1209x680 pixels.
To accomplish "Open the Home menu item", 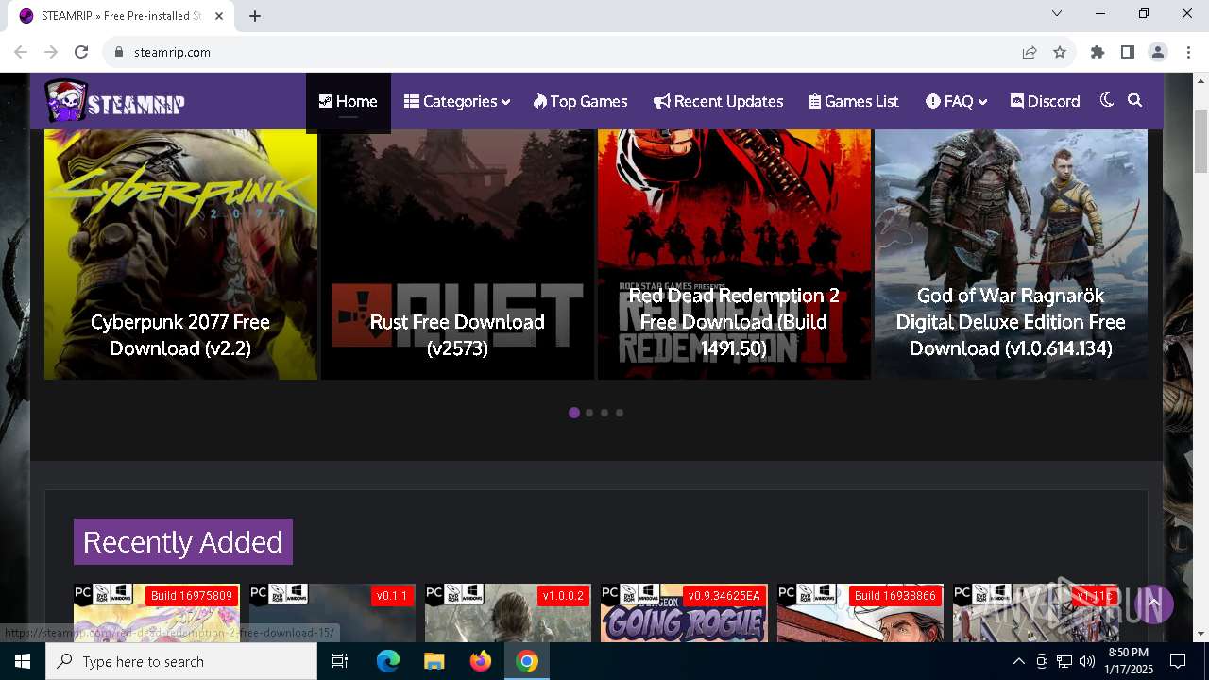I will (x=348, y=101).
